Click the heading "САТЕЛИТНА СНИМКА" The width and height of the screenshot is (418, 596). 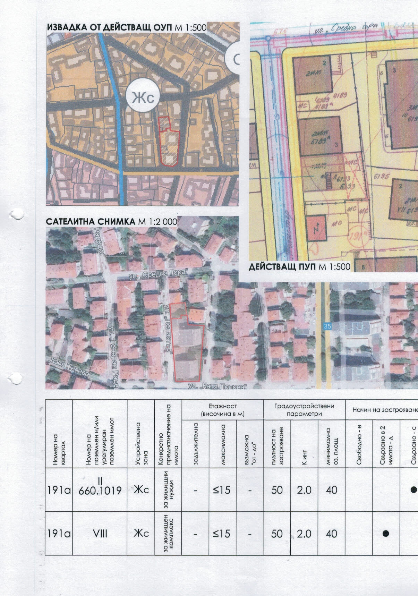91,222
